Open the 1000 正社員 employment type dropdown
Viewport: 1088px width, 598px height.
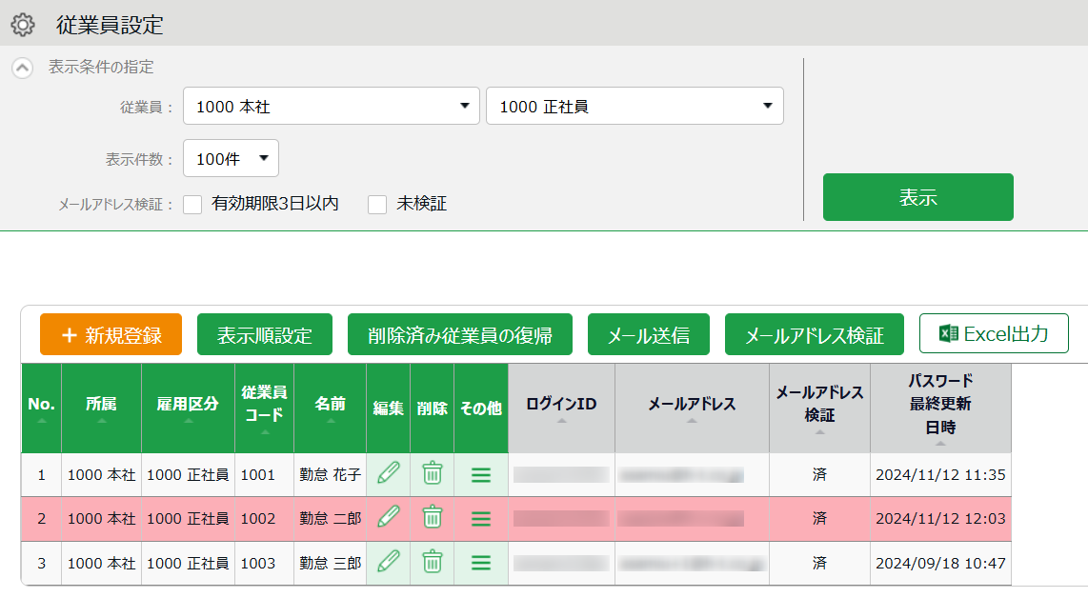click(635, 107)
